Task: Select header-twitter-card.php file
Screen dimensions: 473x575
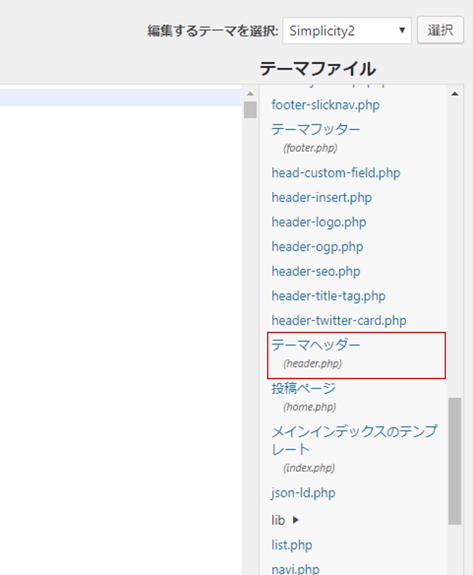Action: point(339,320)
